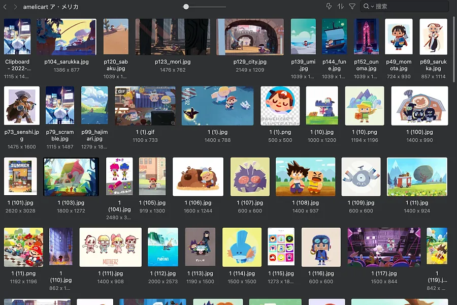The image size is (457, 305).
Task: Select the p129_city.jpg thumbnail
Action: click(250, 37)
